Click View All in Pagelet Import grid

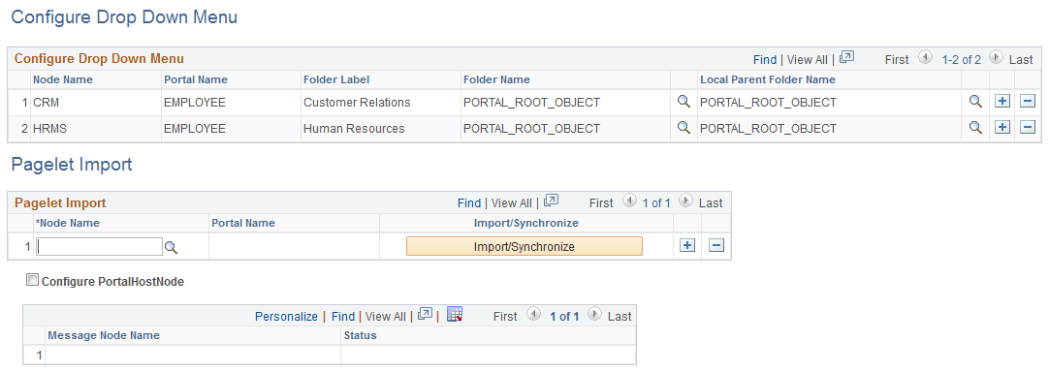point(512,202)
